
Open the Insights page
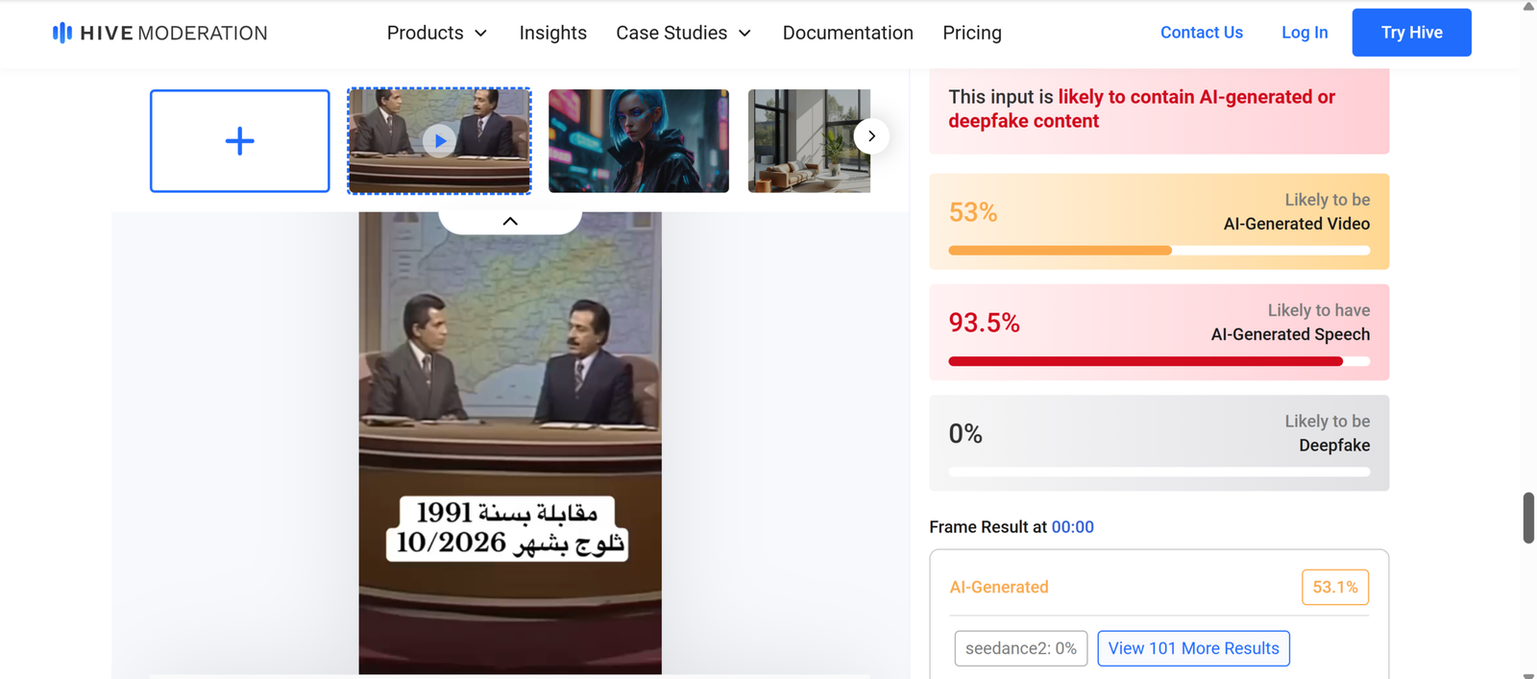552,33
